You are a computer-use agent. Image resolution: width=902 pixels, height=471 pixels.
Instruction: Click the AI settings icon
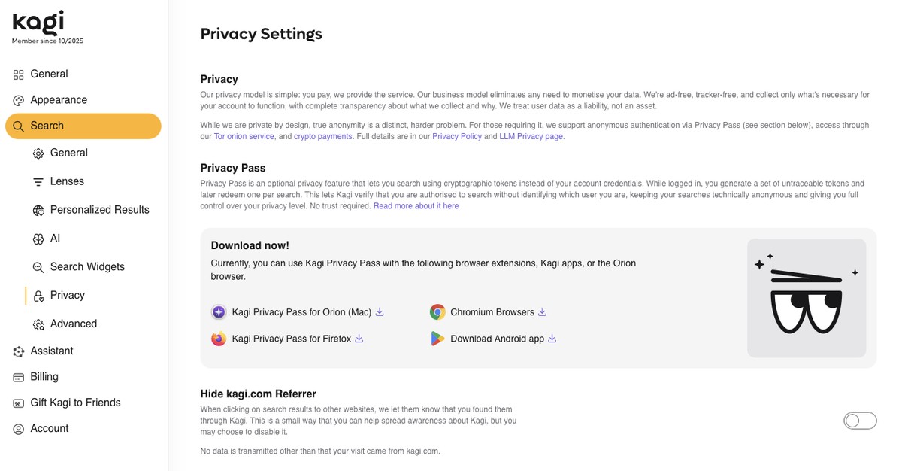point(38,238)
